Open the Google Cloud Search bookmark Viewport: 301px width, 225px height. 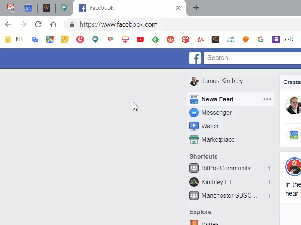pyautogui.click(x=35, y=39)
